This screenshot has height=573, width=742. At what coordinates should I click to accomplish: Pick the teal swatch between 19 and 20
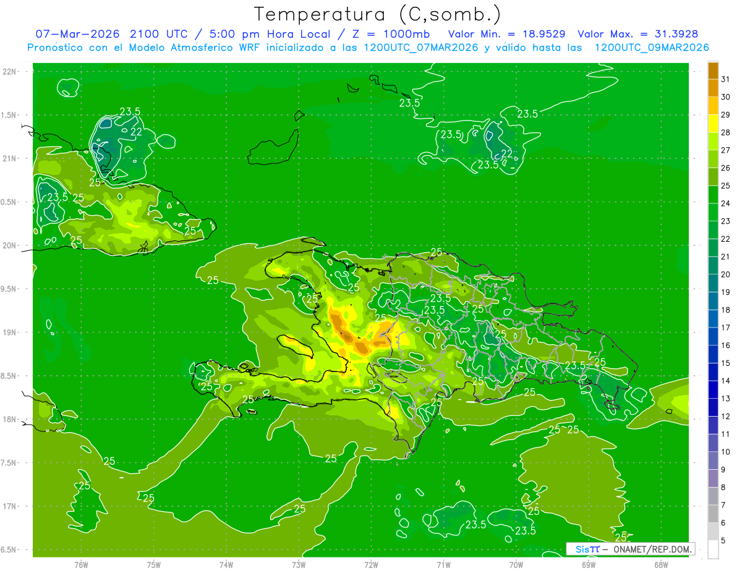713,283
